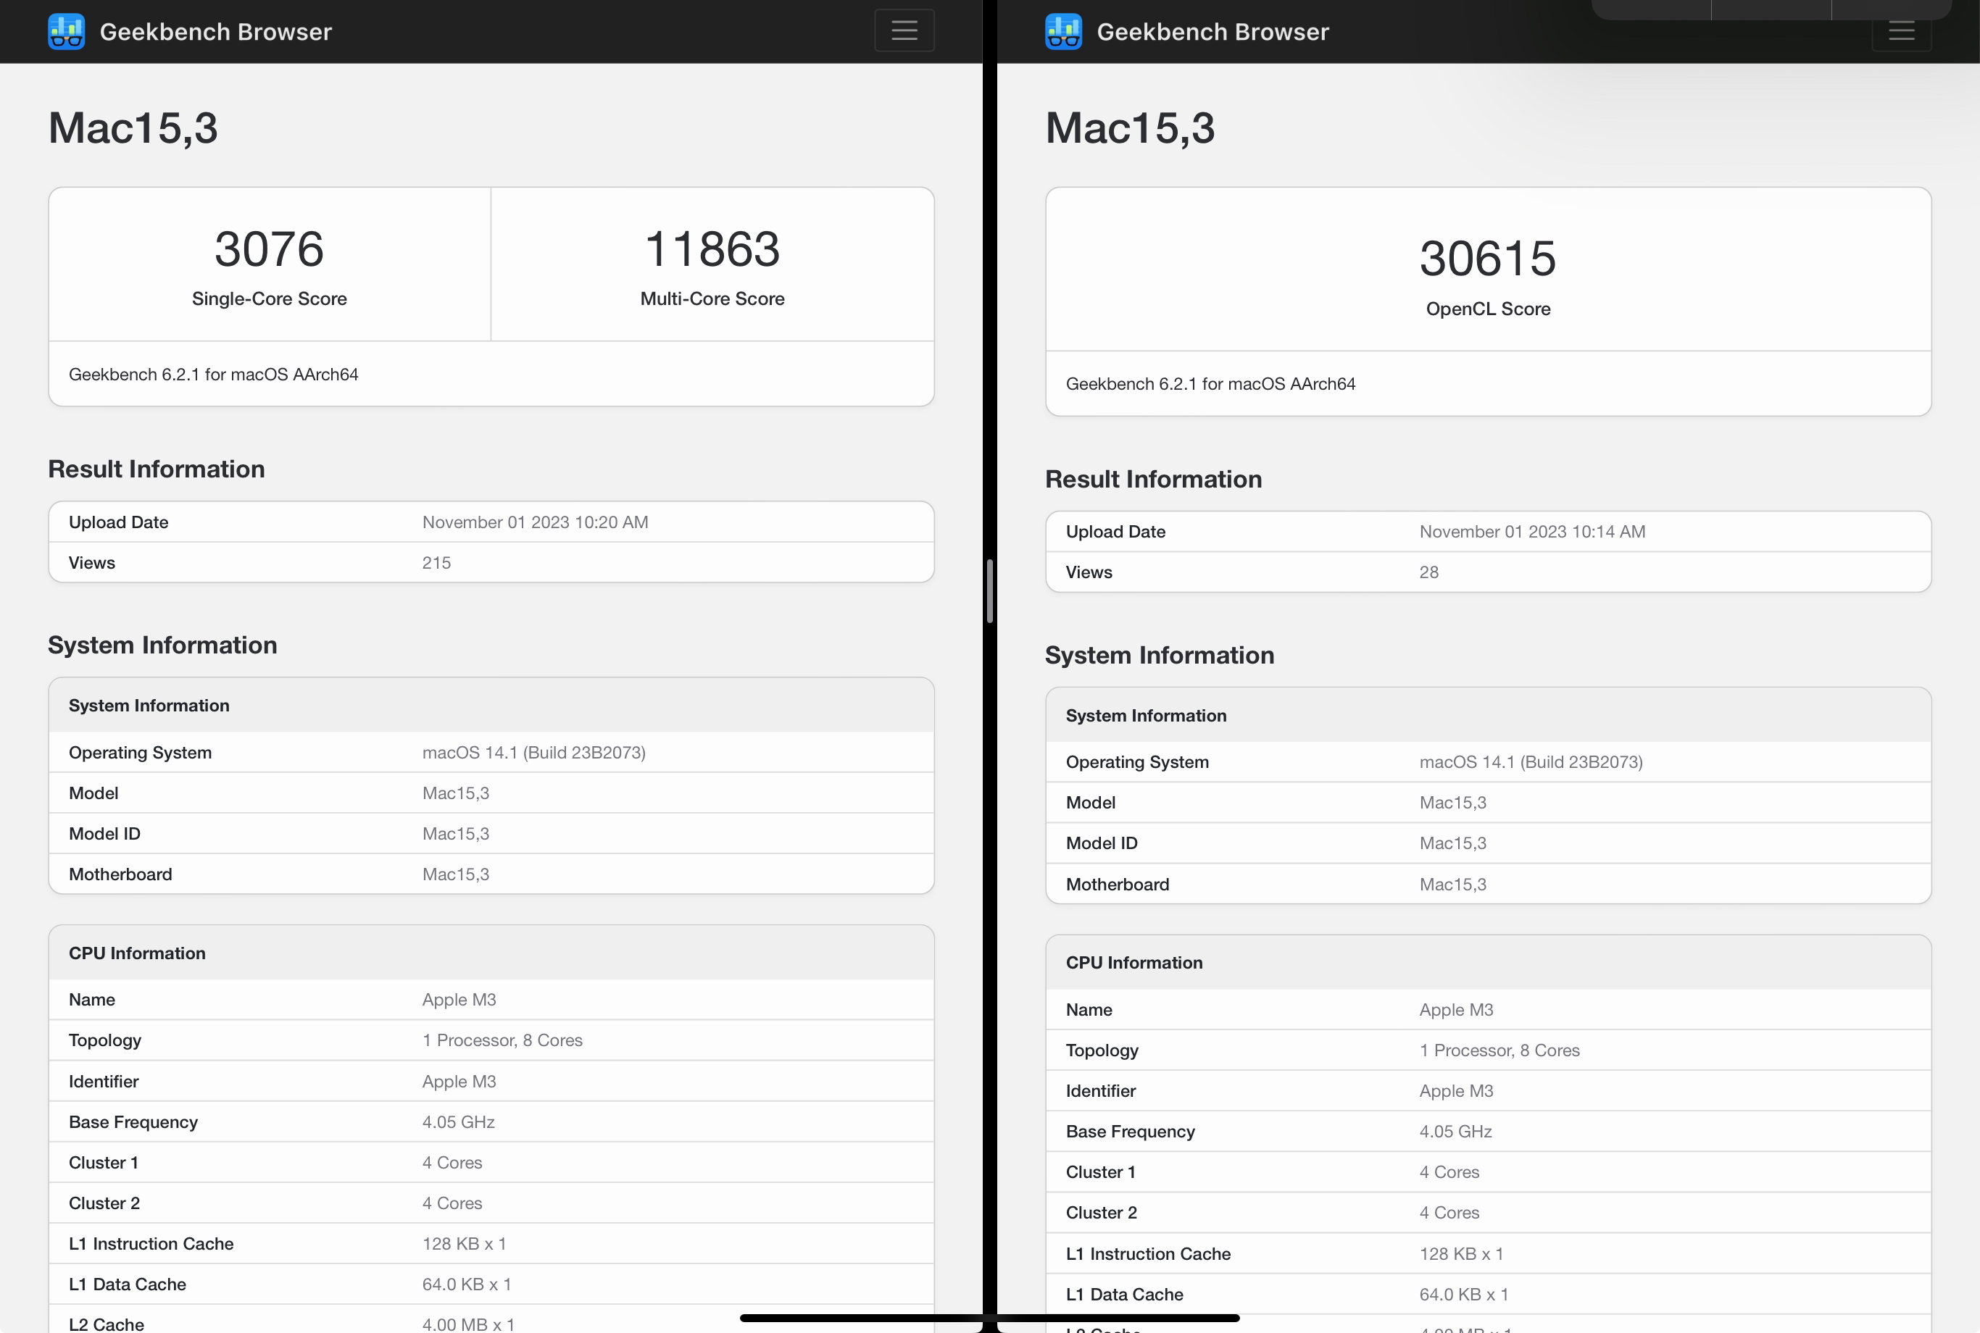Click the multi-core score 11863
This screenshot has height=1333, width=1980.
click(712, 249)
